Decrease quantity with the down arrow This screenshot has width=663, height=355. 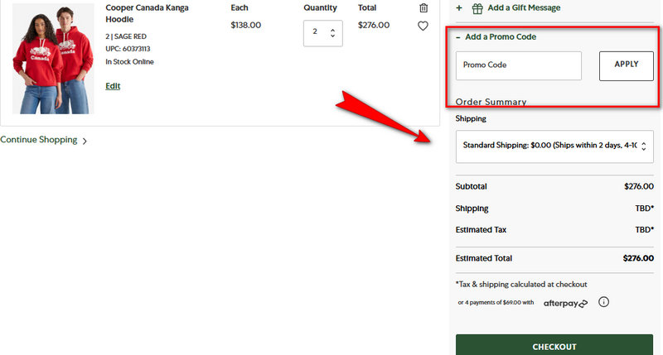click(x=332, y=37)
